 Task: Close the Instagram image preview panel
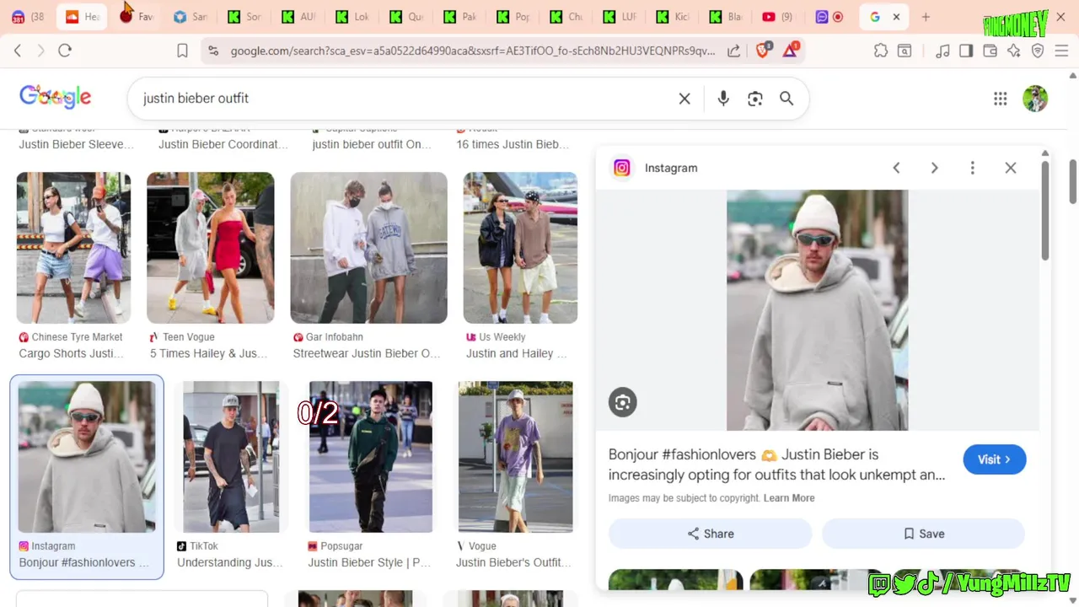pos(1011,168)
